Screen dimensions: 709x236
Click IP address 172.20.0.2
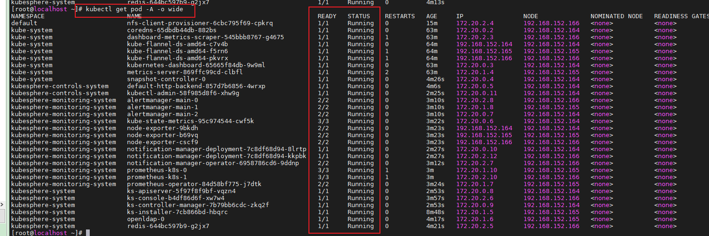point(475,30)
